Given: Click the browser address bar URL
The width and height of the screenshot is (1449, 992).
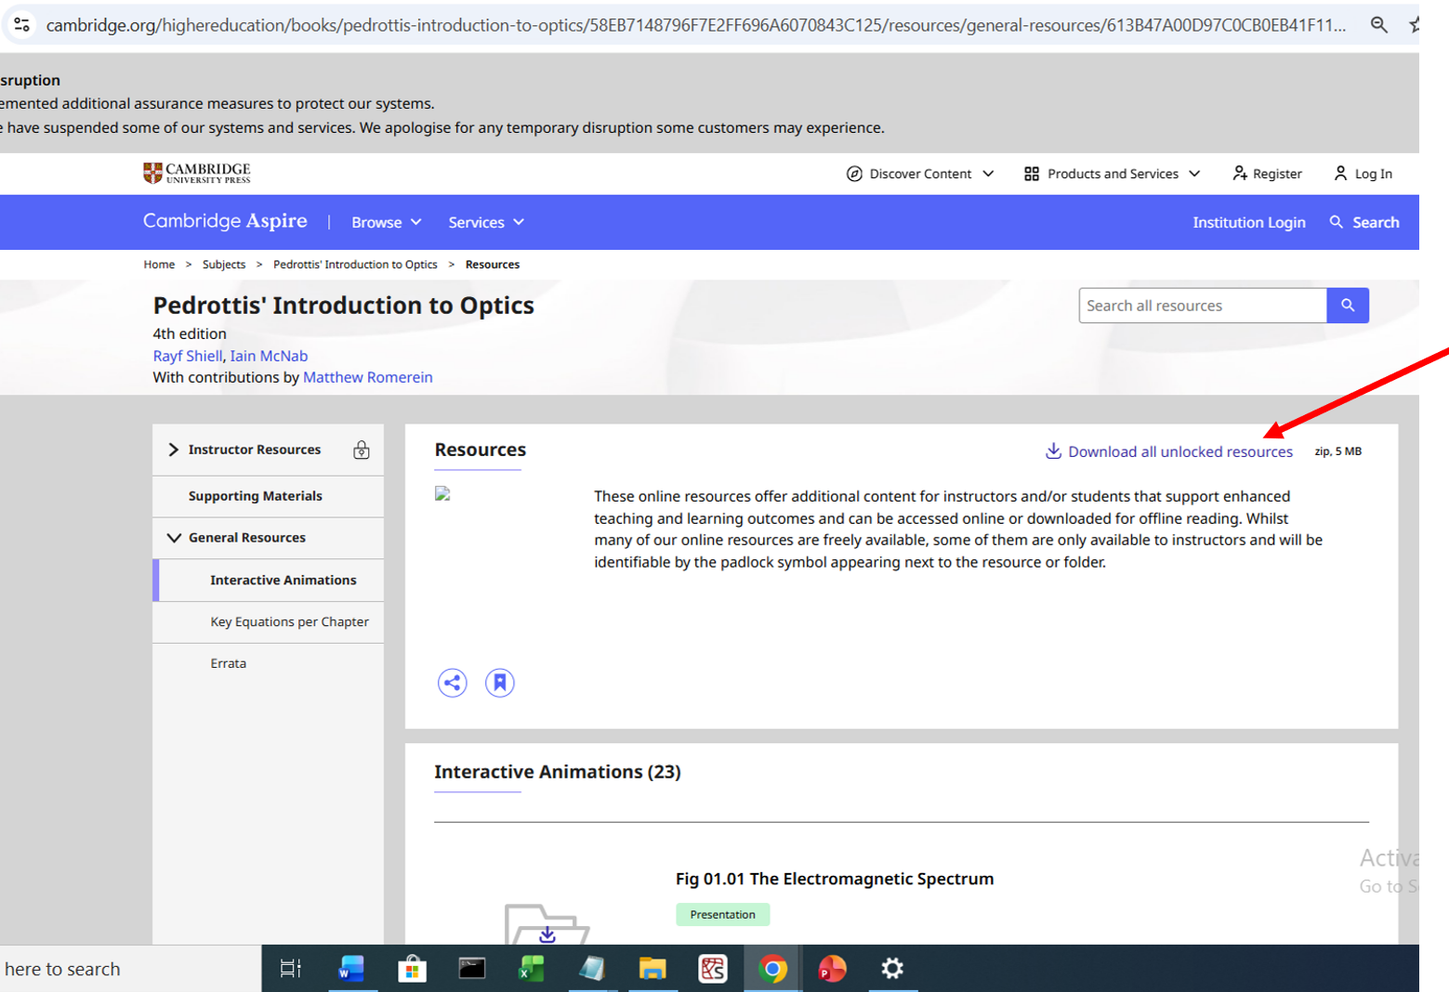Looking at the screenshot, I should click(696, 25).
